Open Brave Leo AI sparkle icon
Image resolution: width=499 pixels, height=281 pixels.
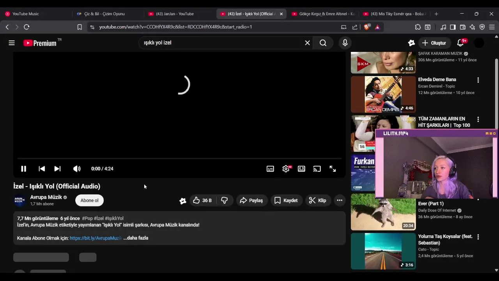(x=472, y=27)
